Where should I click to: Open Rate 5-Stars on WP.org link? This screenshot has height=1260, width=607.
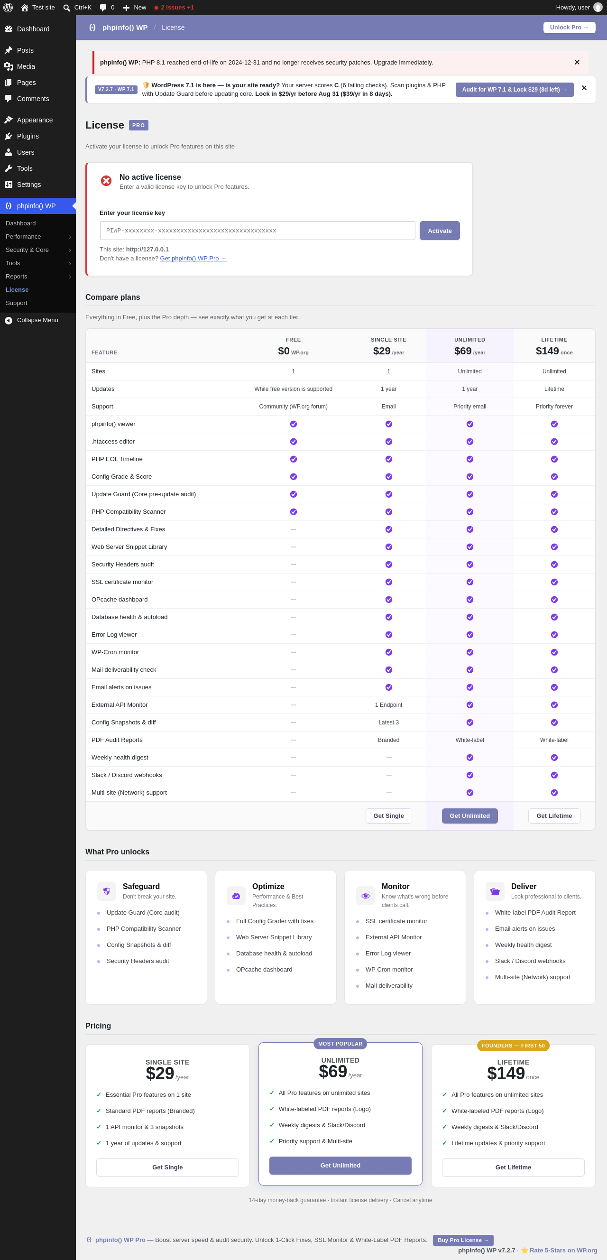click(x=563, y=1250)
